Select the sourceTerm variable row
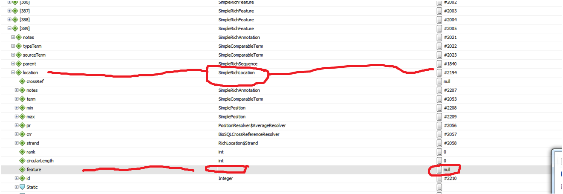 tap(34, 55)
